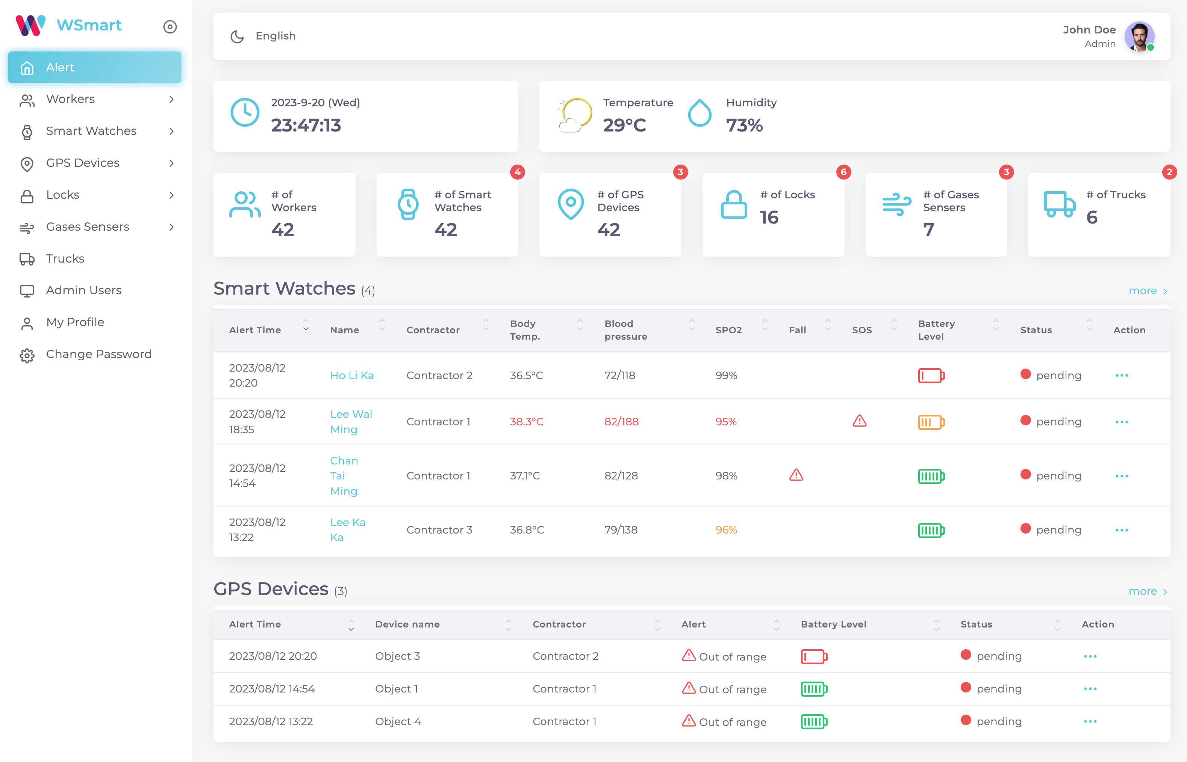Click the red badge 2 on Trucks card
Viewport: 1187px width, 762px height.
pos(1169,172)
